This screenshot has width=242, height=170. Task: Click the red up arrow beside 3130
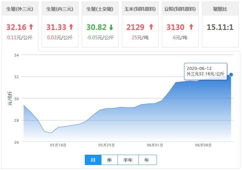pyautogui.click(x=191, y=27)
